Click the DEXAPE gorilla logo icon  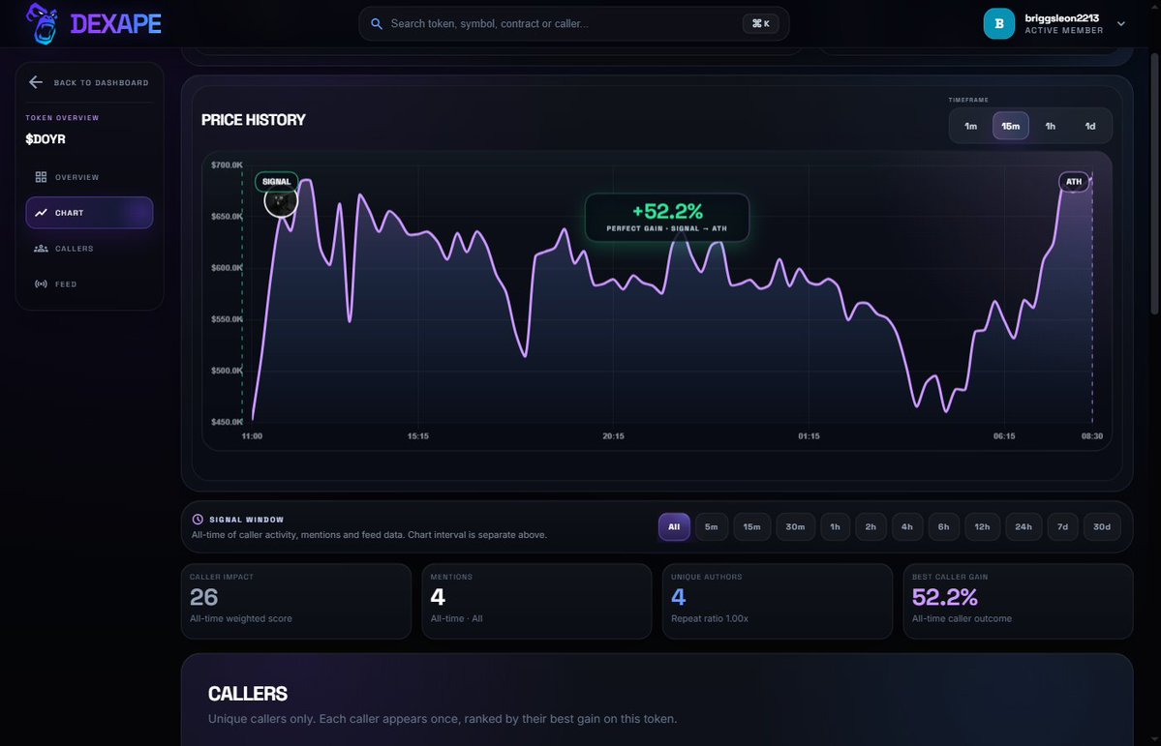pos(42,23)
